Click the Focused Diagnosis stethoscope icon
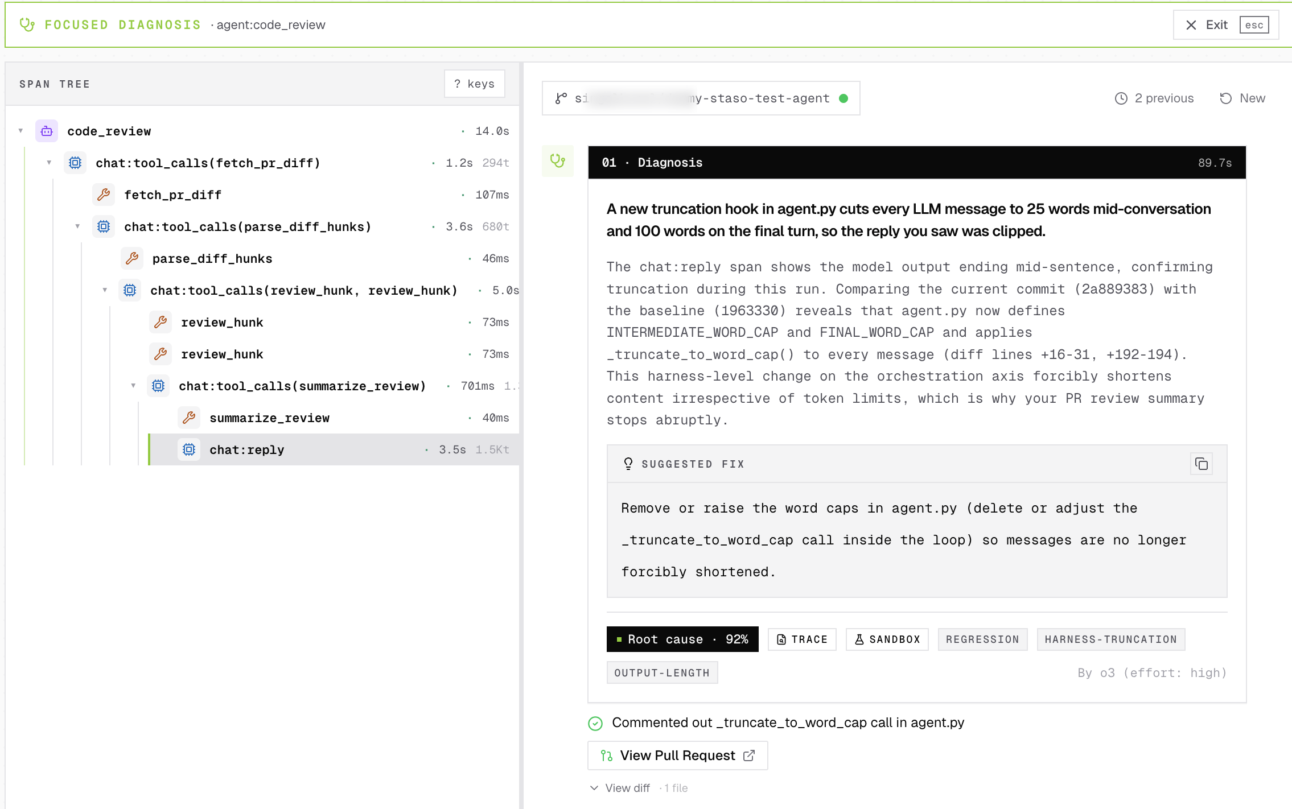Screen dimensions: 1292x809 (x=27, y=24)
